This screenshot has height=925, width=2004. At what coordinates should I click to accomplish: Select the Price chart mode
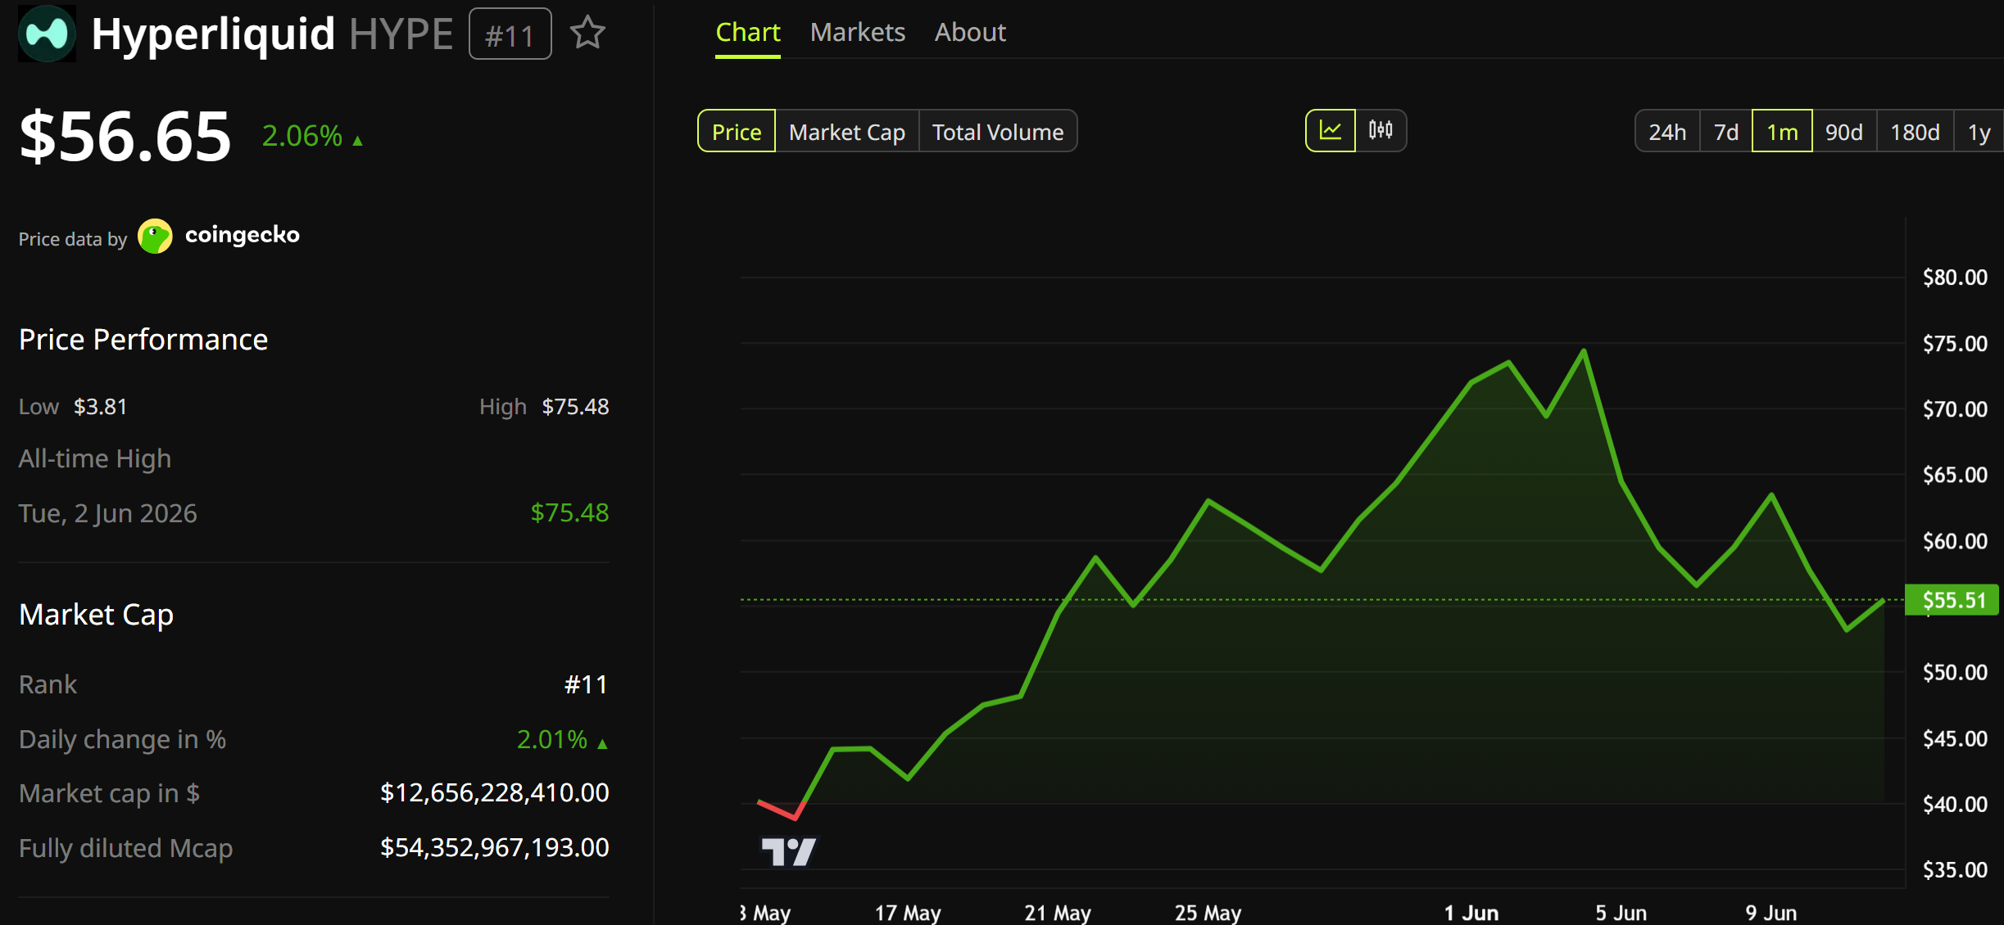[737, 131]
